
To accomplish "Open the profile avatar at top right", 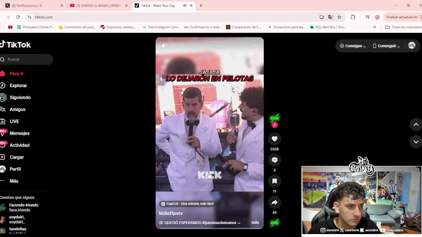I will tap(412, 46).
